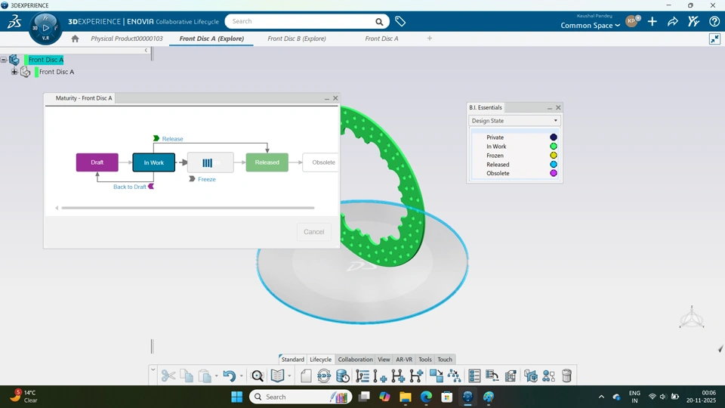
Task: Click the Undo dropdown arrow
Action: 242,376
